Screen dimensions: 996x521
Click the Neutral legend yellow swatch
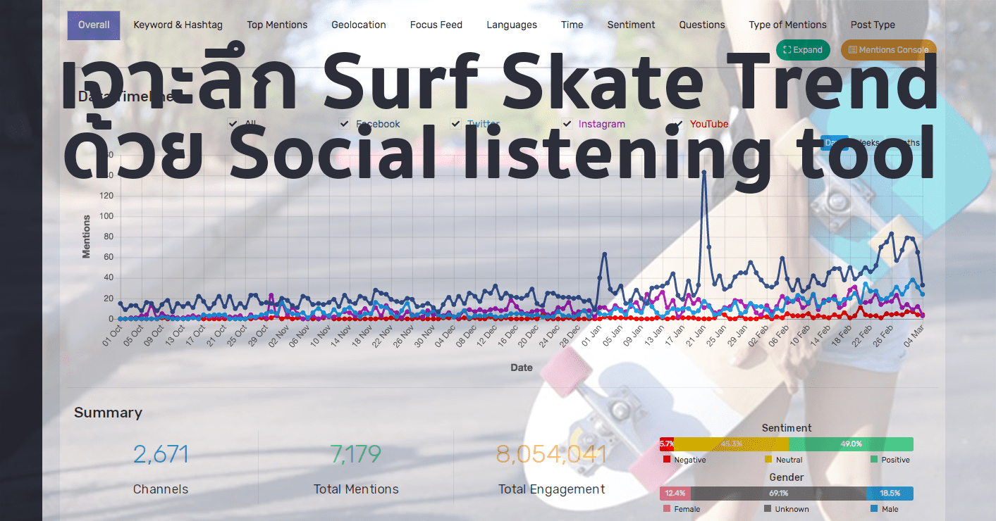(768, 460)
